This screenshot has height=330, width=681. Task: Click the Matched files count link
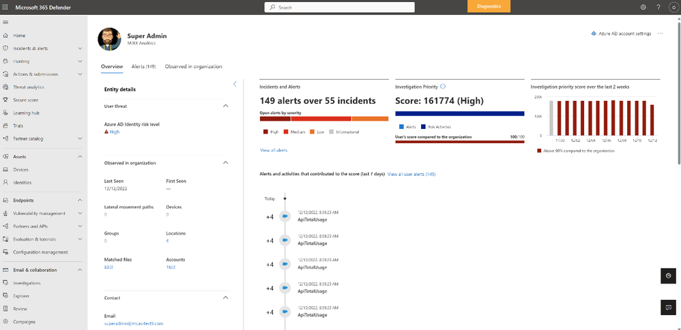pyautogui.click(x=108, y=267)
